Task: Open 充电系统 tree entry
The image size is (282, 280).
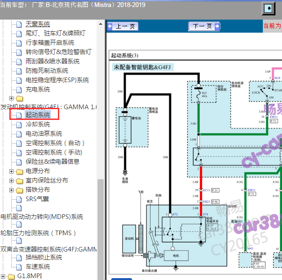Action: coord(38,90)
